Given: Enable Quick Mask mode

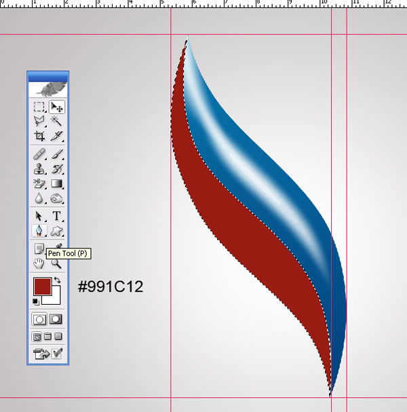Looking at the screenshot, I should [56, 319].
